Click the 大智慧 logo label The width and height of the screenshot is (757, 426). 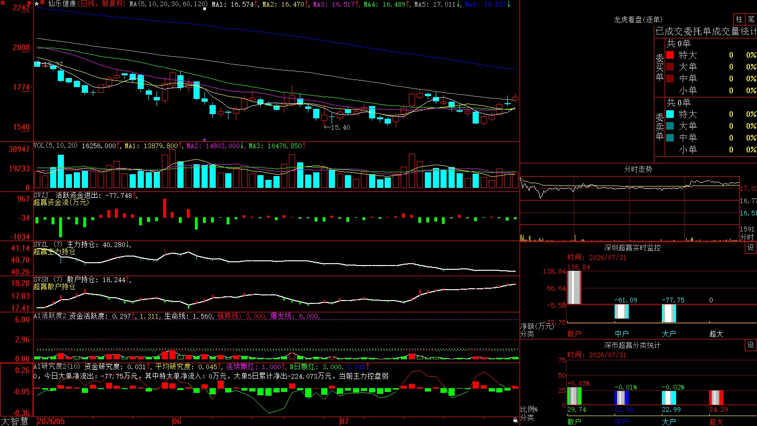coord(15,421)
